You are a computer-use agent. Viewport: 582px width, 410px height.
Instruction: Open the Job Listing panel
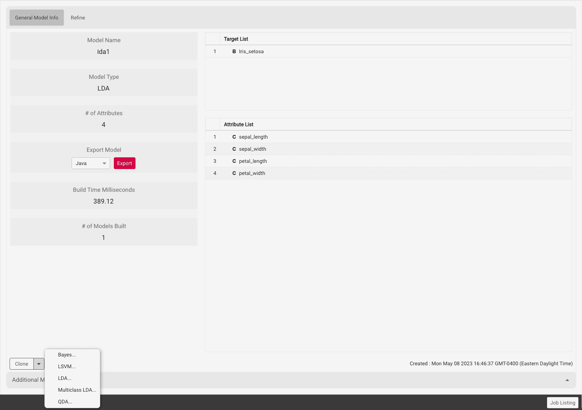coord(563,403)
